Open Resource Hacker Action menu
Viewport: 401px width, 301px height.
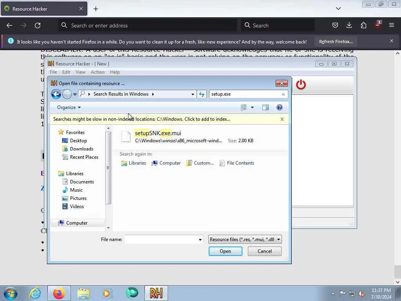[x=98, y=72]
